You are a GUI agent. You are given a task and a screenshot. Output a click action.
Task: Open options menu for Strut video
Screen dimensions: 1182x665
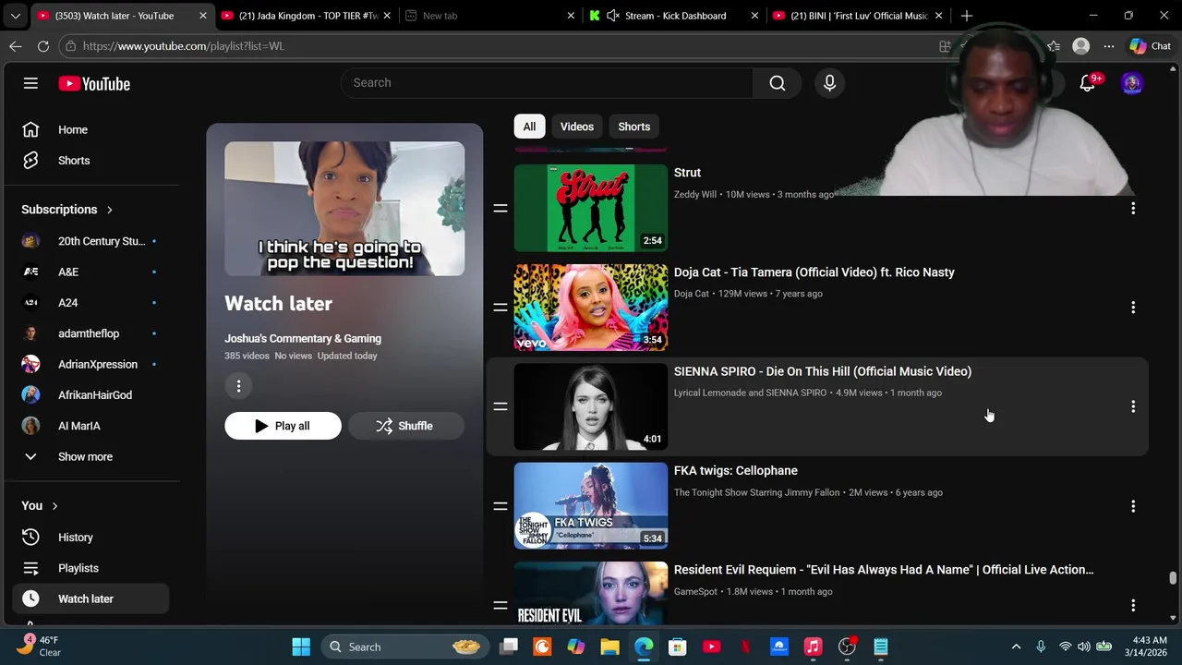click(x=1133, y=208)
